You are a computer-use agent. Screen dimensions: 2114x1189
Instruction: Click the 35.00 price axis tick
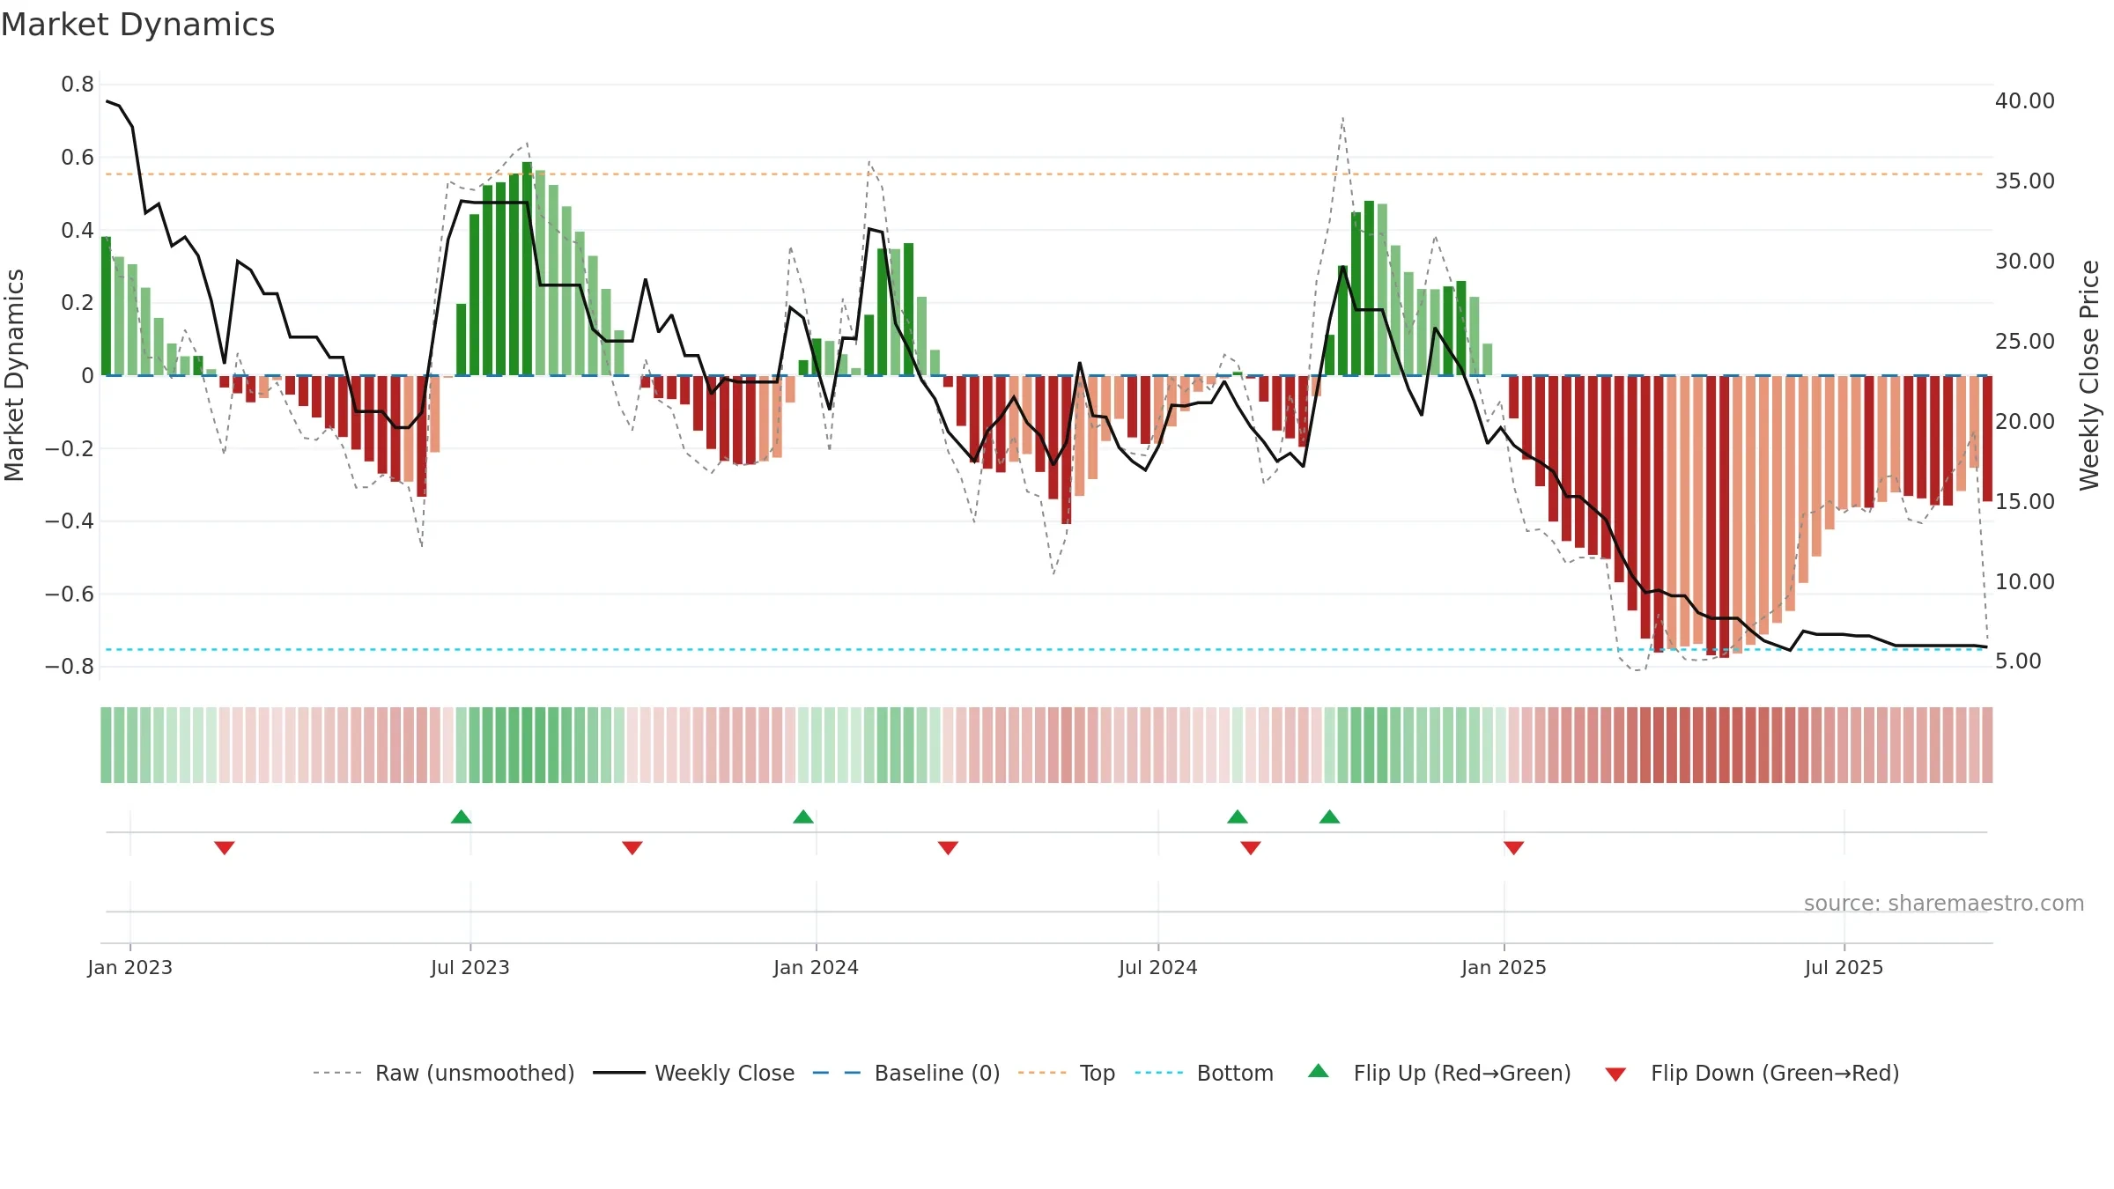click(2025, 181)
